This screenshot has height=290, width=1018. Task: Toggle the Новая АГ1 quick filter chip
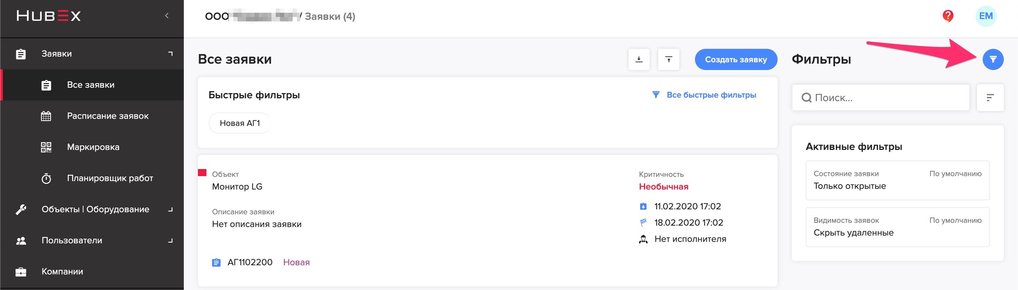pos(240,123)
